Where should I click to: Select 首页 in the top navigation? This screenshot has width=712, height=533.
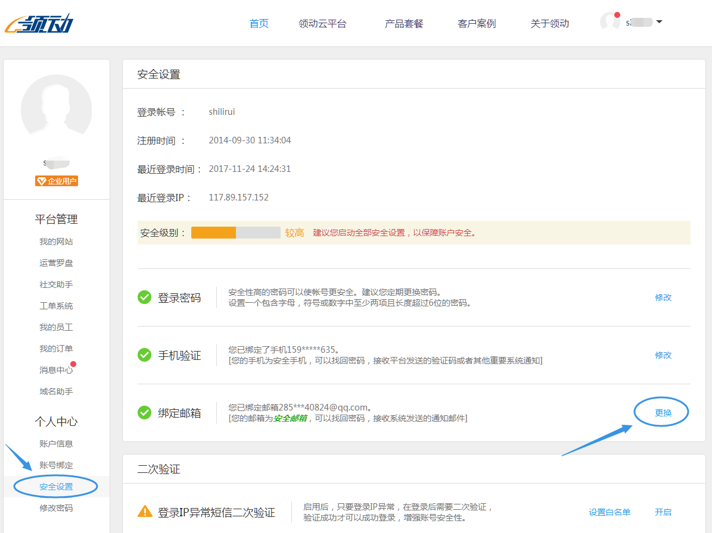(x=259, y=23)
